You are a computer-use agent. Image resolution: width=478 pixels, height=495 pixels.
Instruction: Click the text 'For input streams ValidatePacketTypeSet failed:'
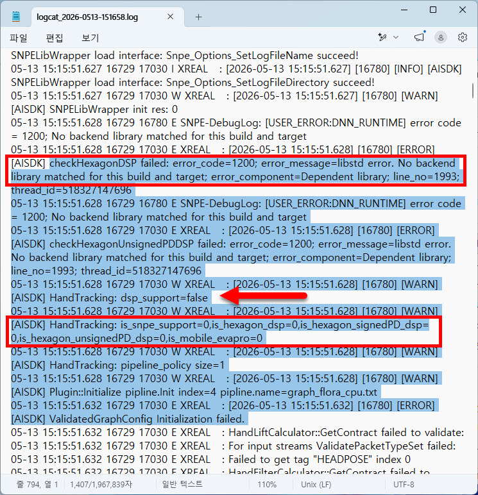(x=342, y=446)
